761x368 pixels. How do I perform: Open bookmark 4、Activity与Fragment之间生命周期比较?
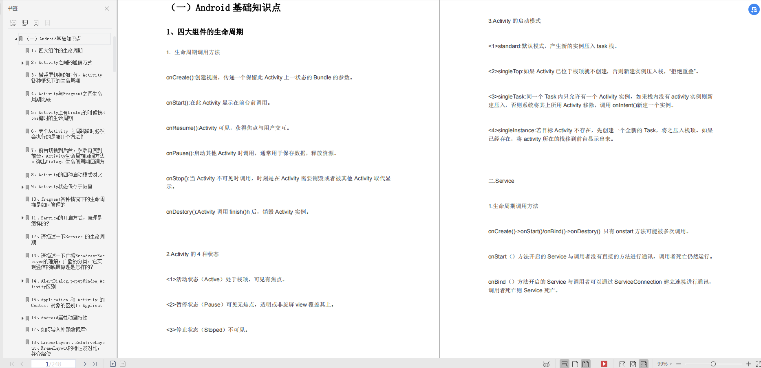pos(66,96)
